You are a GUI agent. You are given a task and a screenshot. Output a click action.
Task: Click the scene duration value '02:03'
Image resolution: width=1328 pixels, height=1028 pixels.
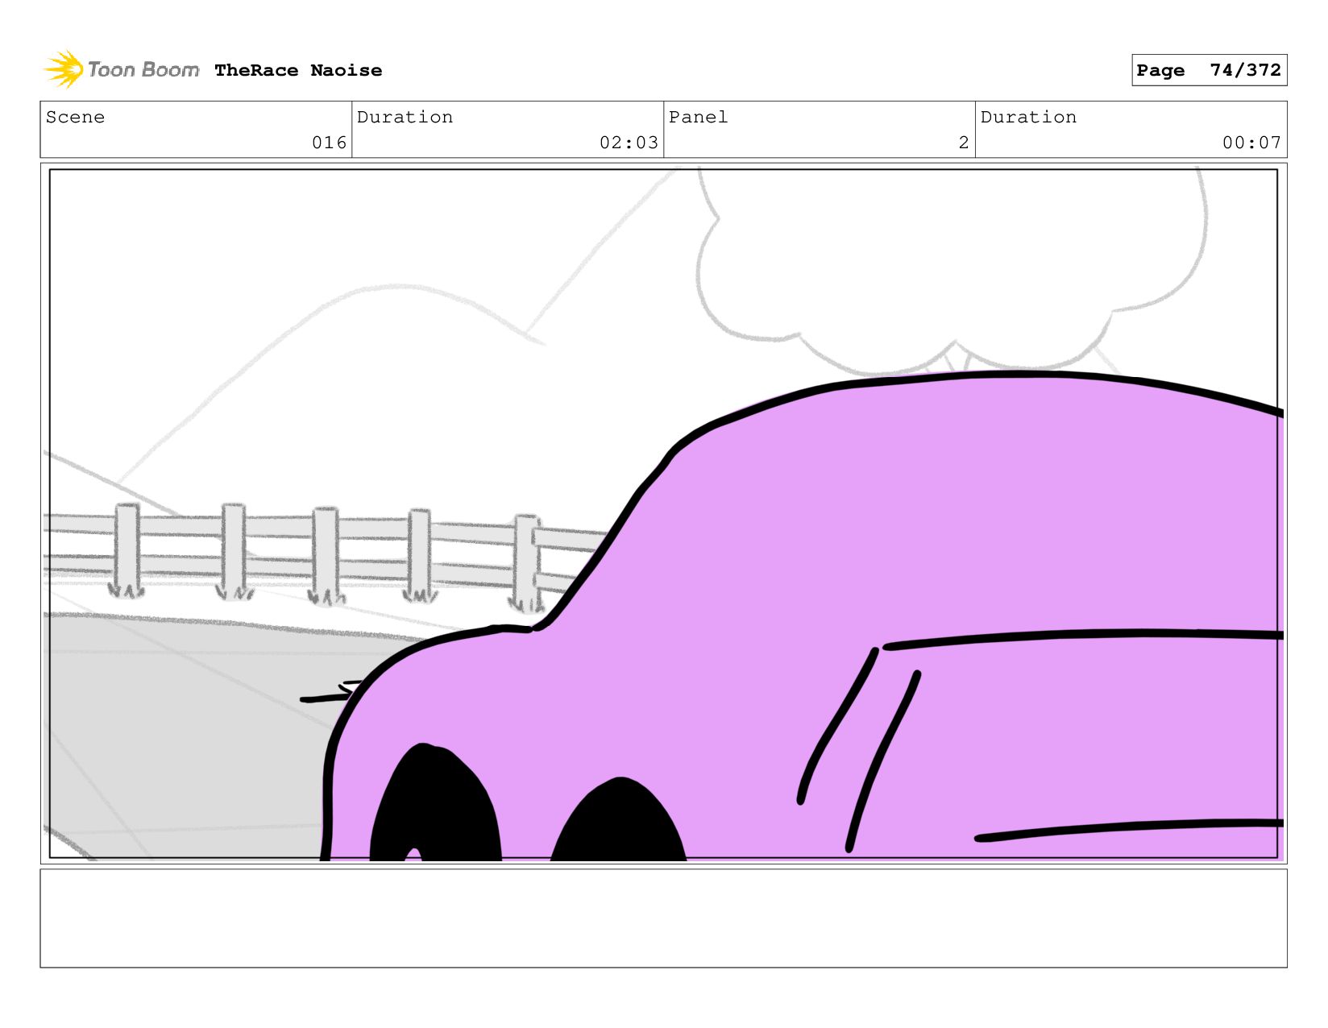coord(629,143)
